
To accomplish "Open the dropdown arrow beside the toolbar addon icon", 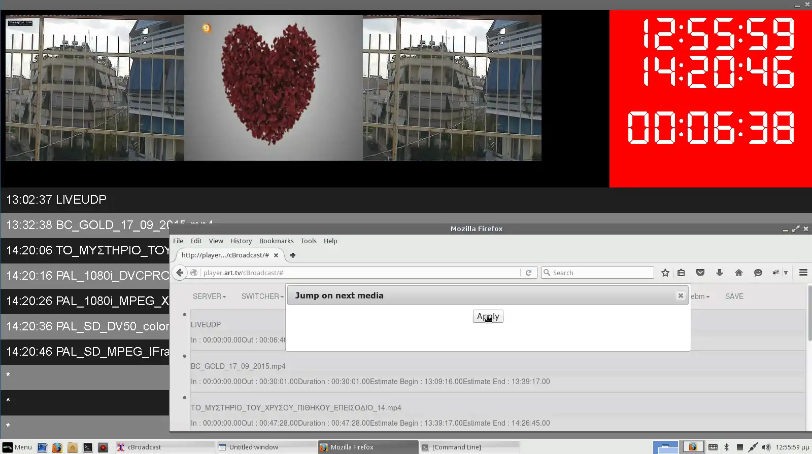I will tap(786, 273).
